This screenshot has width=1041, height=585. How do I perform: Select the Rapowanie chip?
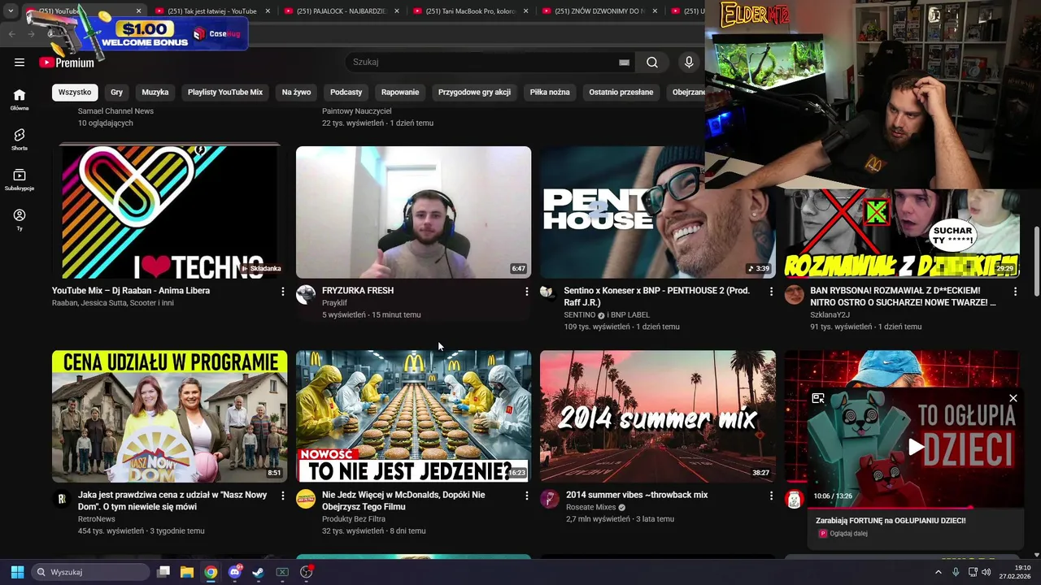click(x=400, y=92)
